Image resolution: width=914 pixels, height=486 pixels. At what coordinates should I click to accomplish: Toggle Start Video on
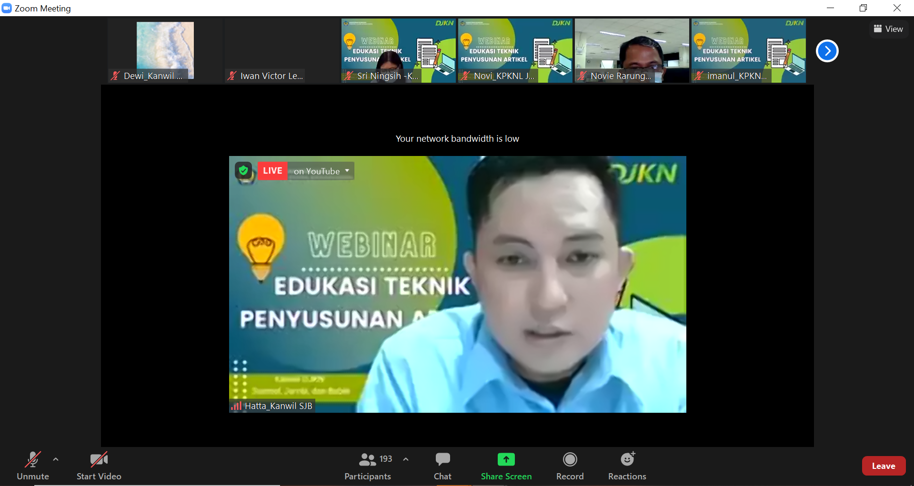pos(99,465)
